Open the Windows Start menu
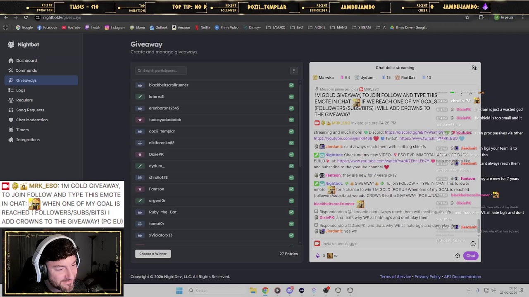The image size is (529, 297). [x=179, y=290]
